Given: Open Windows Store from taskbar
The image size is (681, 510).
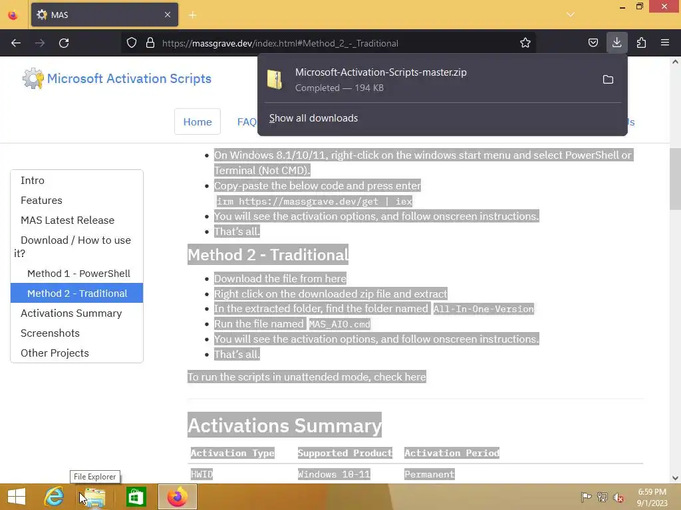Looking at the screenshot, I should click(136, 497).
